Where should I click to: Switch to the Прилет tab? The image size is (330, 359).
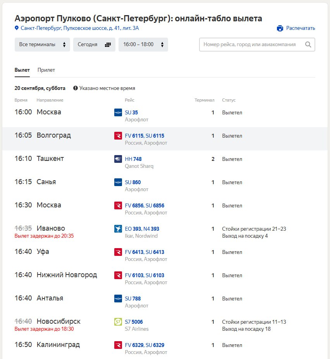coord(46,70)
